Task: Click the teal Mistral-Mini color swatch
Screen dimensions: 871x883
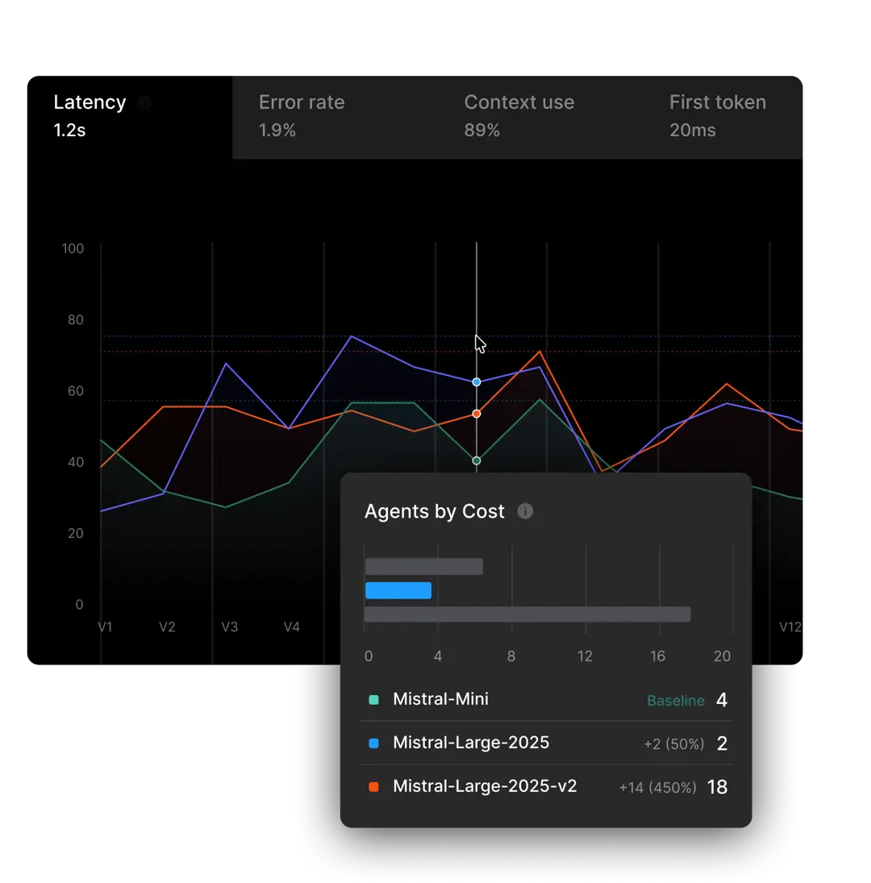Action: 373,700
